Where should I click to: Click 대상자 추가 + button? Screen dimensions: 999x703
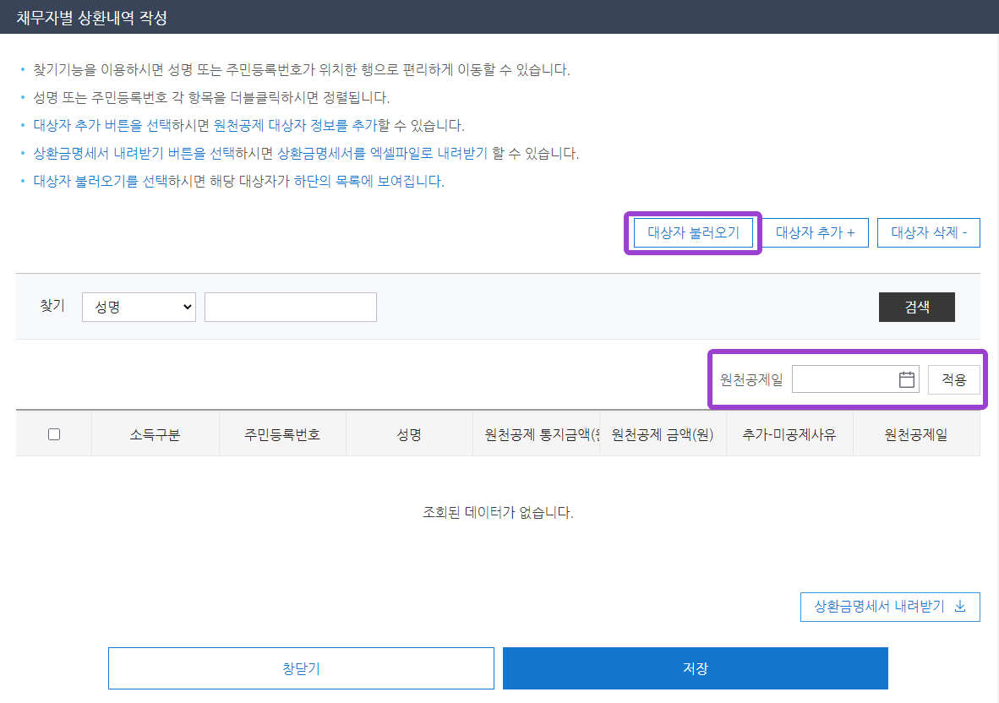(x=814, y=232)
